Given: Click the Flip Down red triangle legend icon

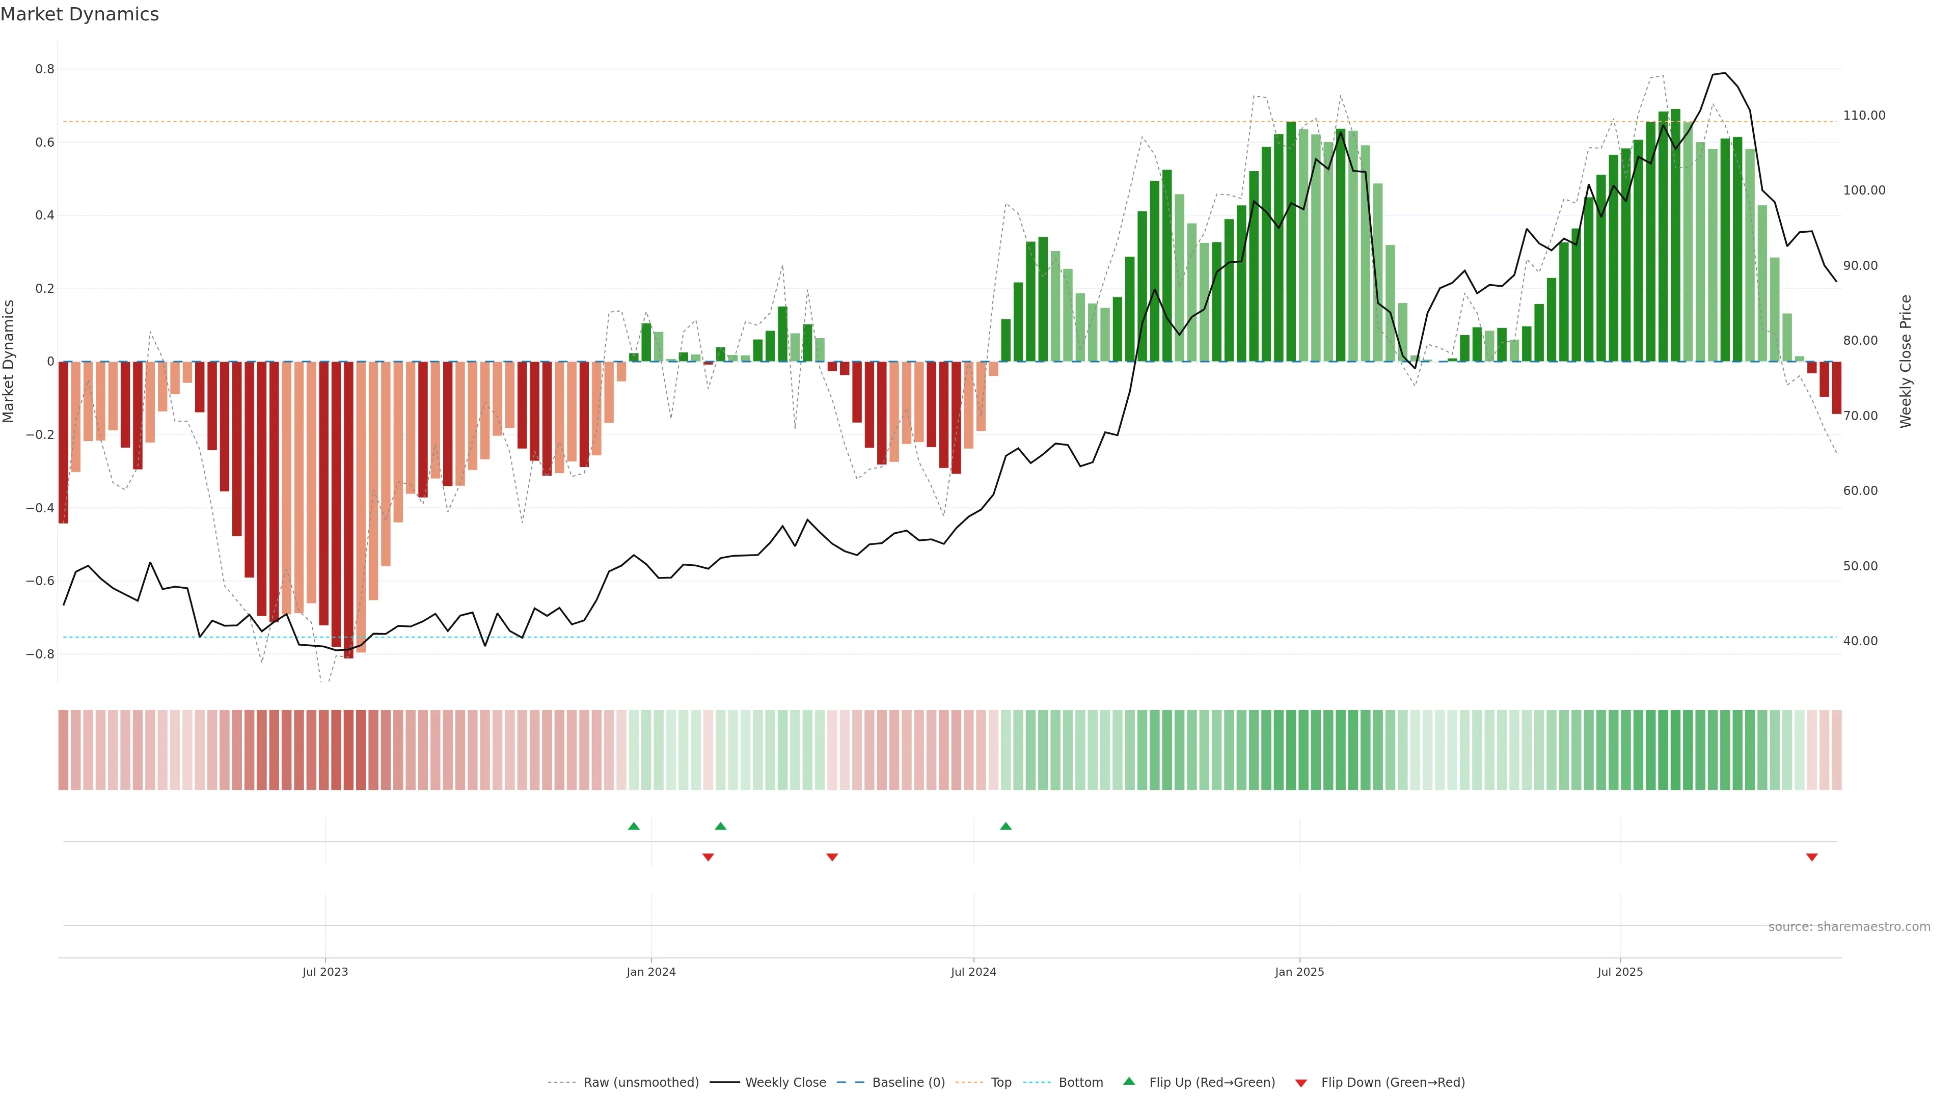Looking at the screenshot, I should point(1301,1083).
